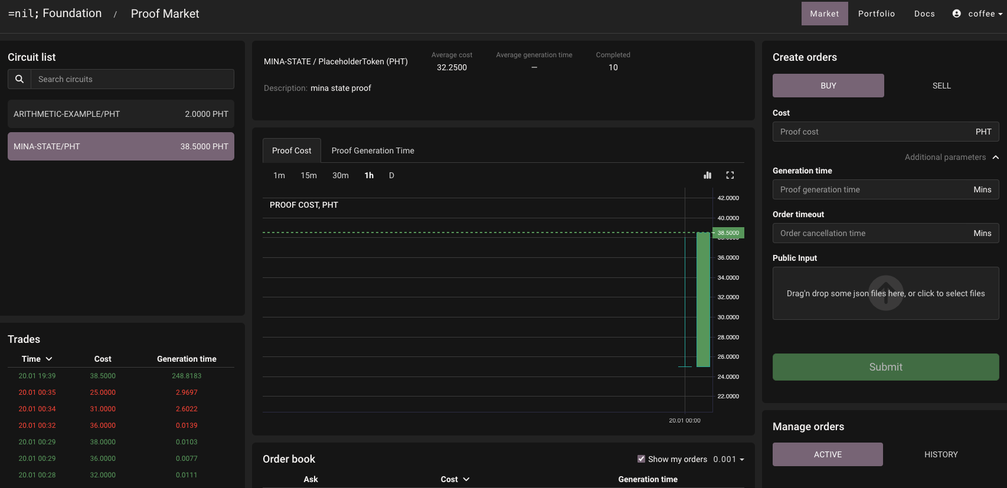Open the 0.001 precision dropdown
1007x488 pixels.
(x=729, y=459)
